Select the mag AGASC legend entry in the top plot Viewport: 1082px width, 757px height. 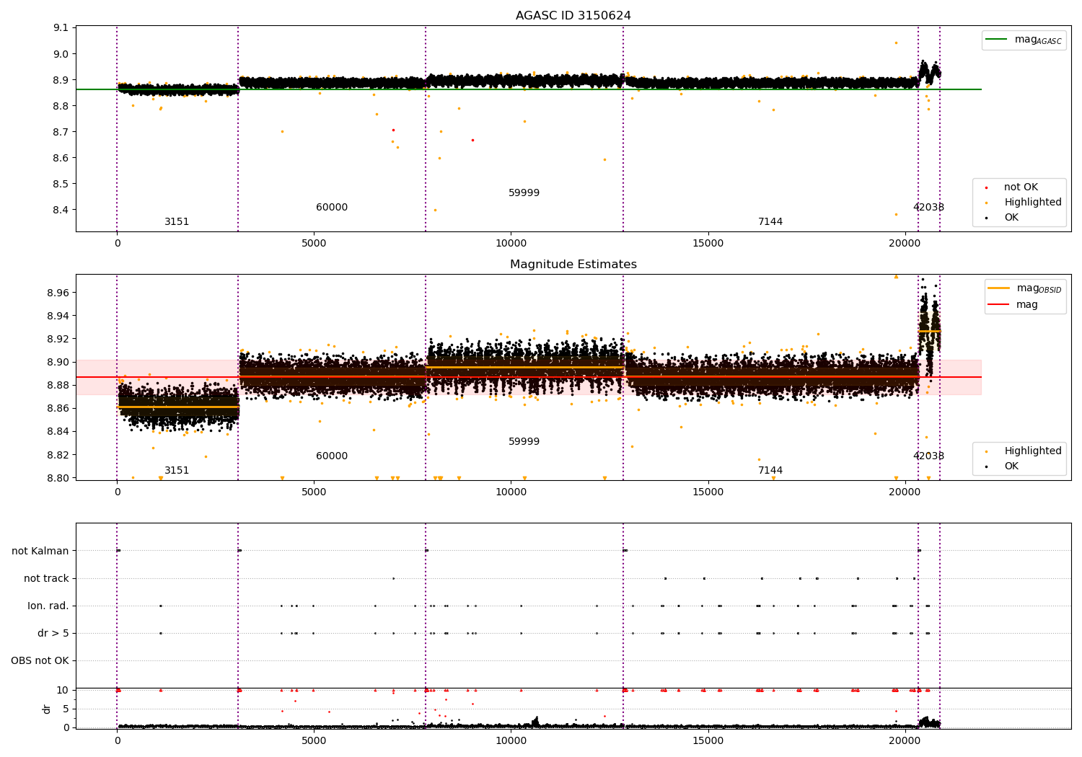(x=1024, y=40)
